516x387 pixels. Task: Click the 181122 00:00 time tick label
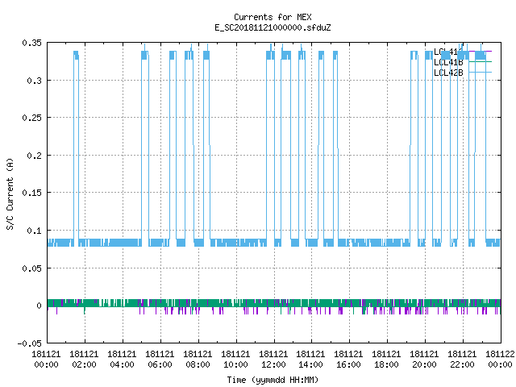tap(500, 360)
